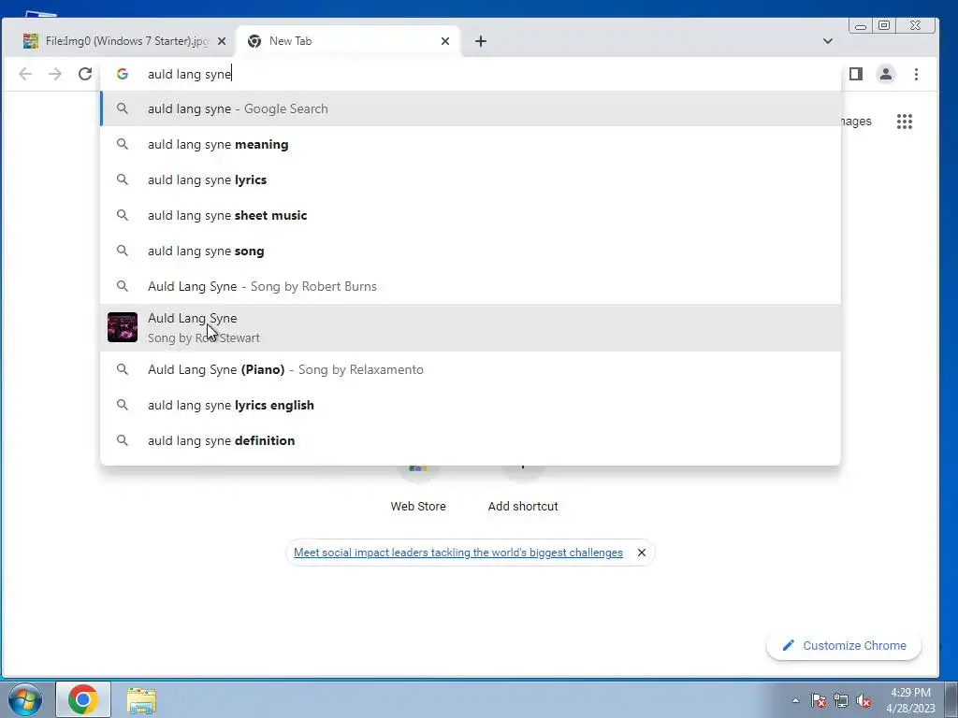Choose 'Song by Robert Burns' suggestion
Image resolution: width=958 pixels, height=718 pixels.
pos(471,286)
